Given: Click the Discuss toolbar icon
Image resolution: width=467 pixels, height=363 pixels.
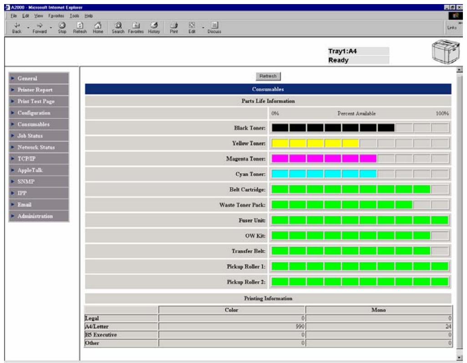Looking at the screenshot, I should (214, 28).
